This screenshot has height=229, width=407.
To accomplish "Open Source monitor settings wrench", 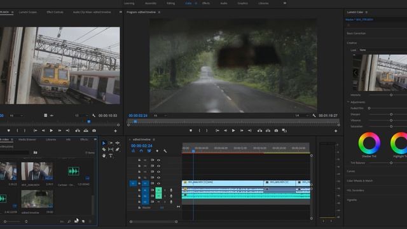I will [93, 116].
